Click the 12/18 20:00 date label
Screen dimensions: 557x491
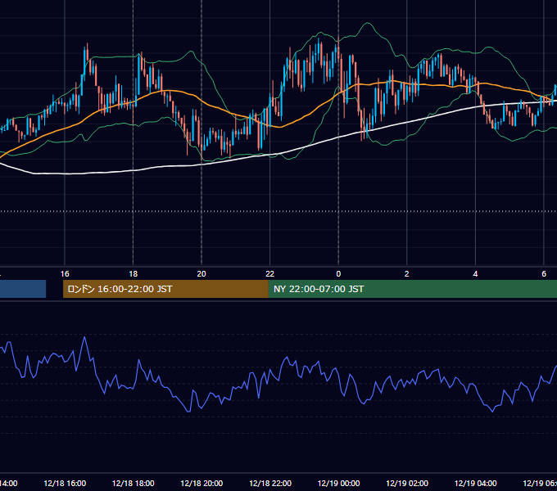tap(202, 483)
